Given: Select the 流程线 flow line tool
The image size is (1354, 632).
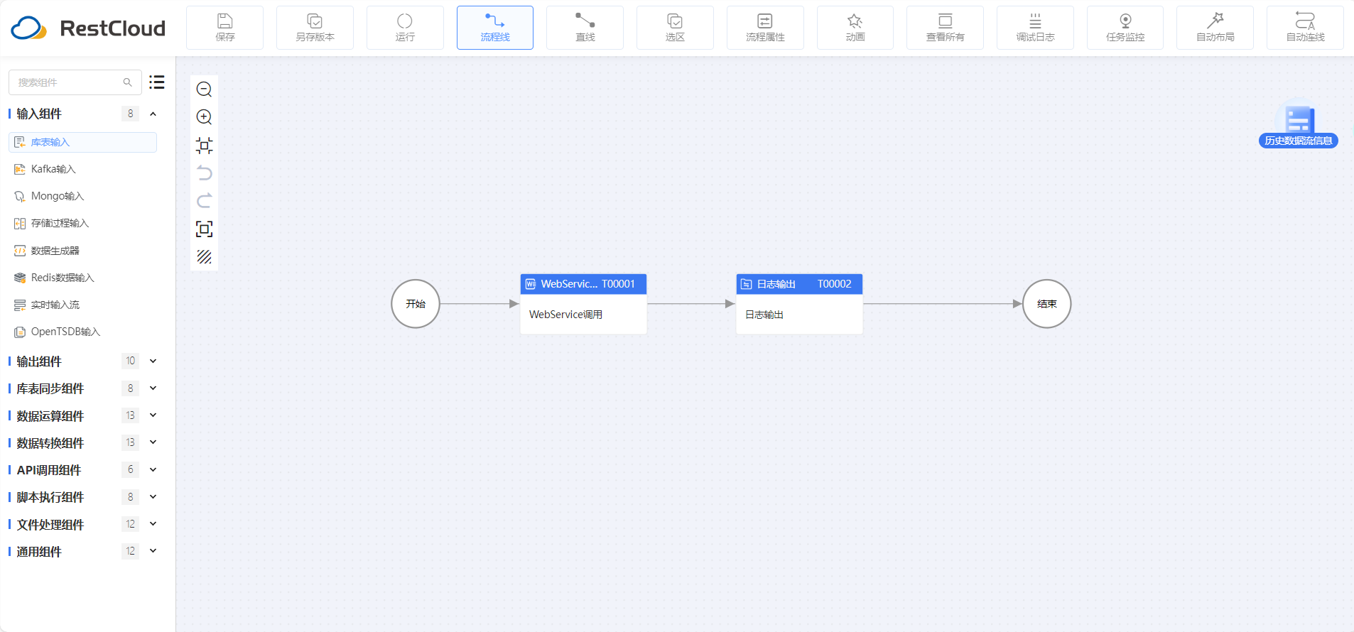Looking at the screenshot, I should click(x=495, y=28).
